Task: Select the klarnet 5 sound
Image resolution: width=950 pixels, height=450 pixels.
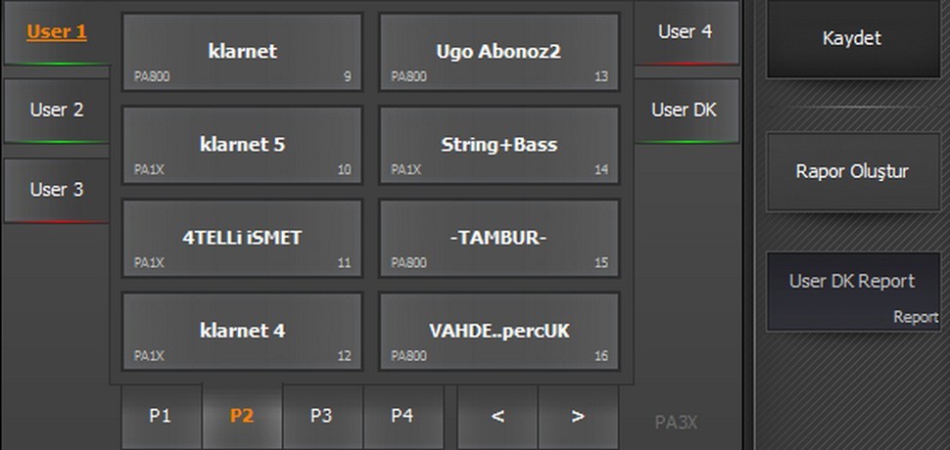Action: click(x=242, y=145)
